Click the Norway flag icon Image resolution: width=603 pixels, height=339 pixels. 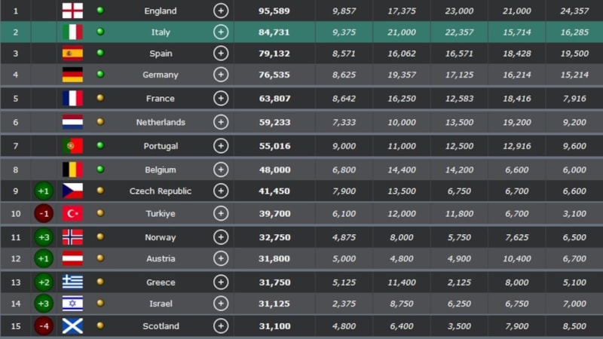[72, 237]
